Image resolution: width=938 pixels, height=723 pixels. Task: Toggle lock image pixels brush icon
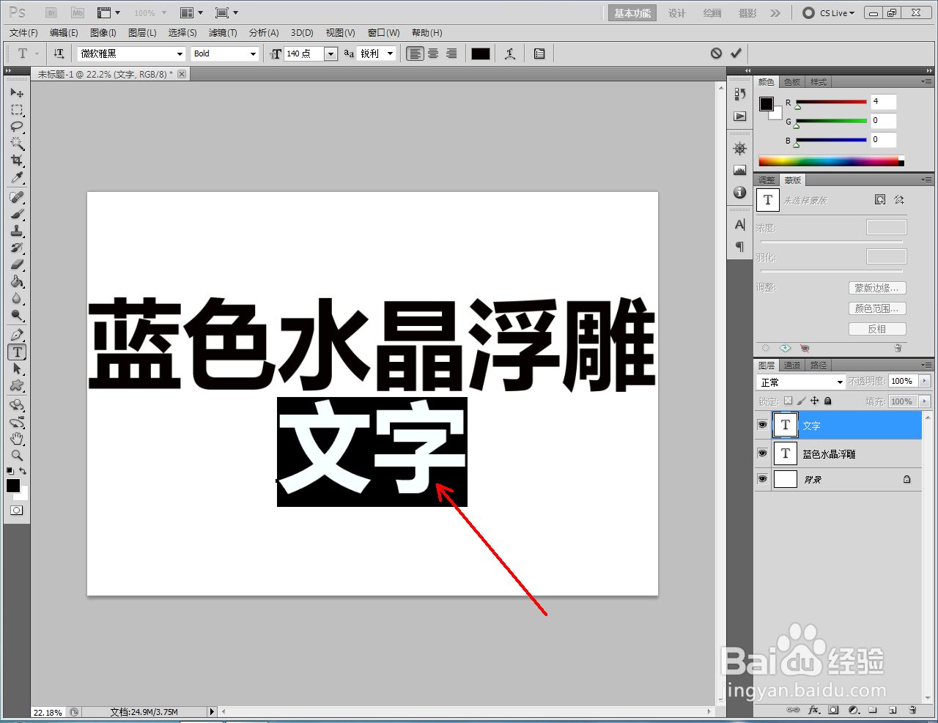801,401
